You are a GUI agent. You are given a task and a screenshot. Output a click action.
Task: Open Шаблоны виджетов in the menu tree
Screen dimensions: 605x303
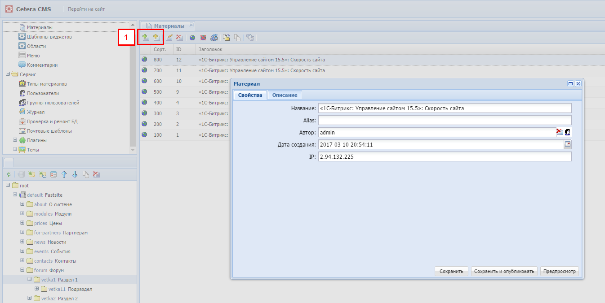point(49,37)
